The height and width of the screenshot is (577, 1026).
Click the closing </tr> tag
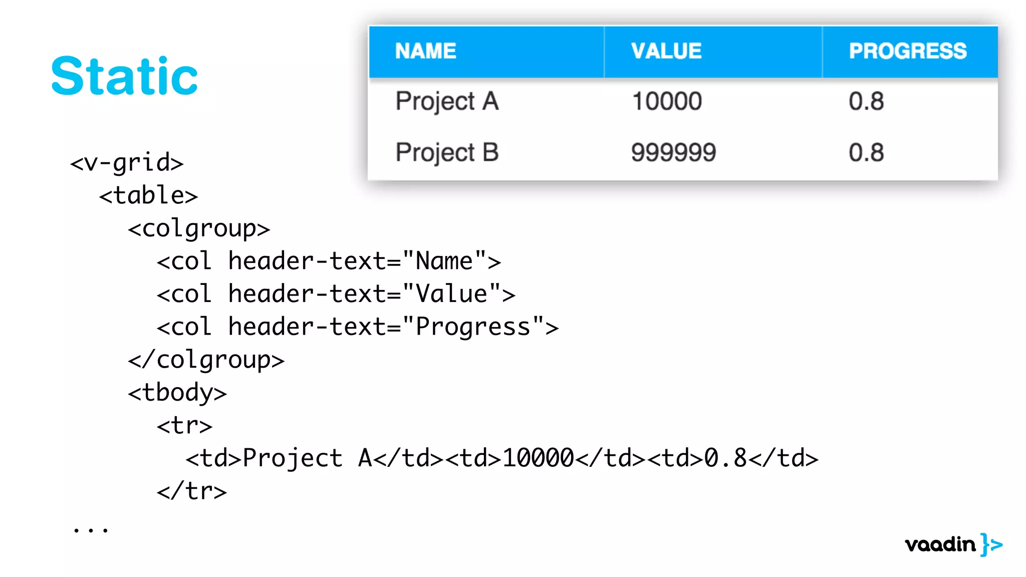click(191, 491)
